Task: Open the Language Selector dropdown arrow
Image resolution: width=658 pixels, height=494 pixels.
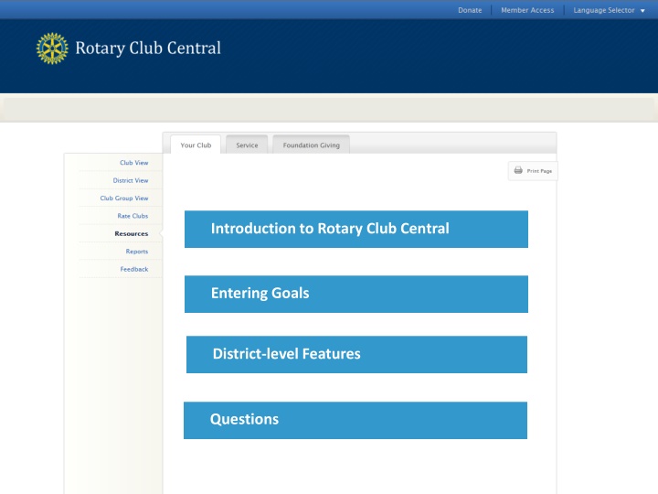Action: 642,11
